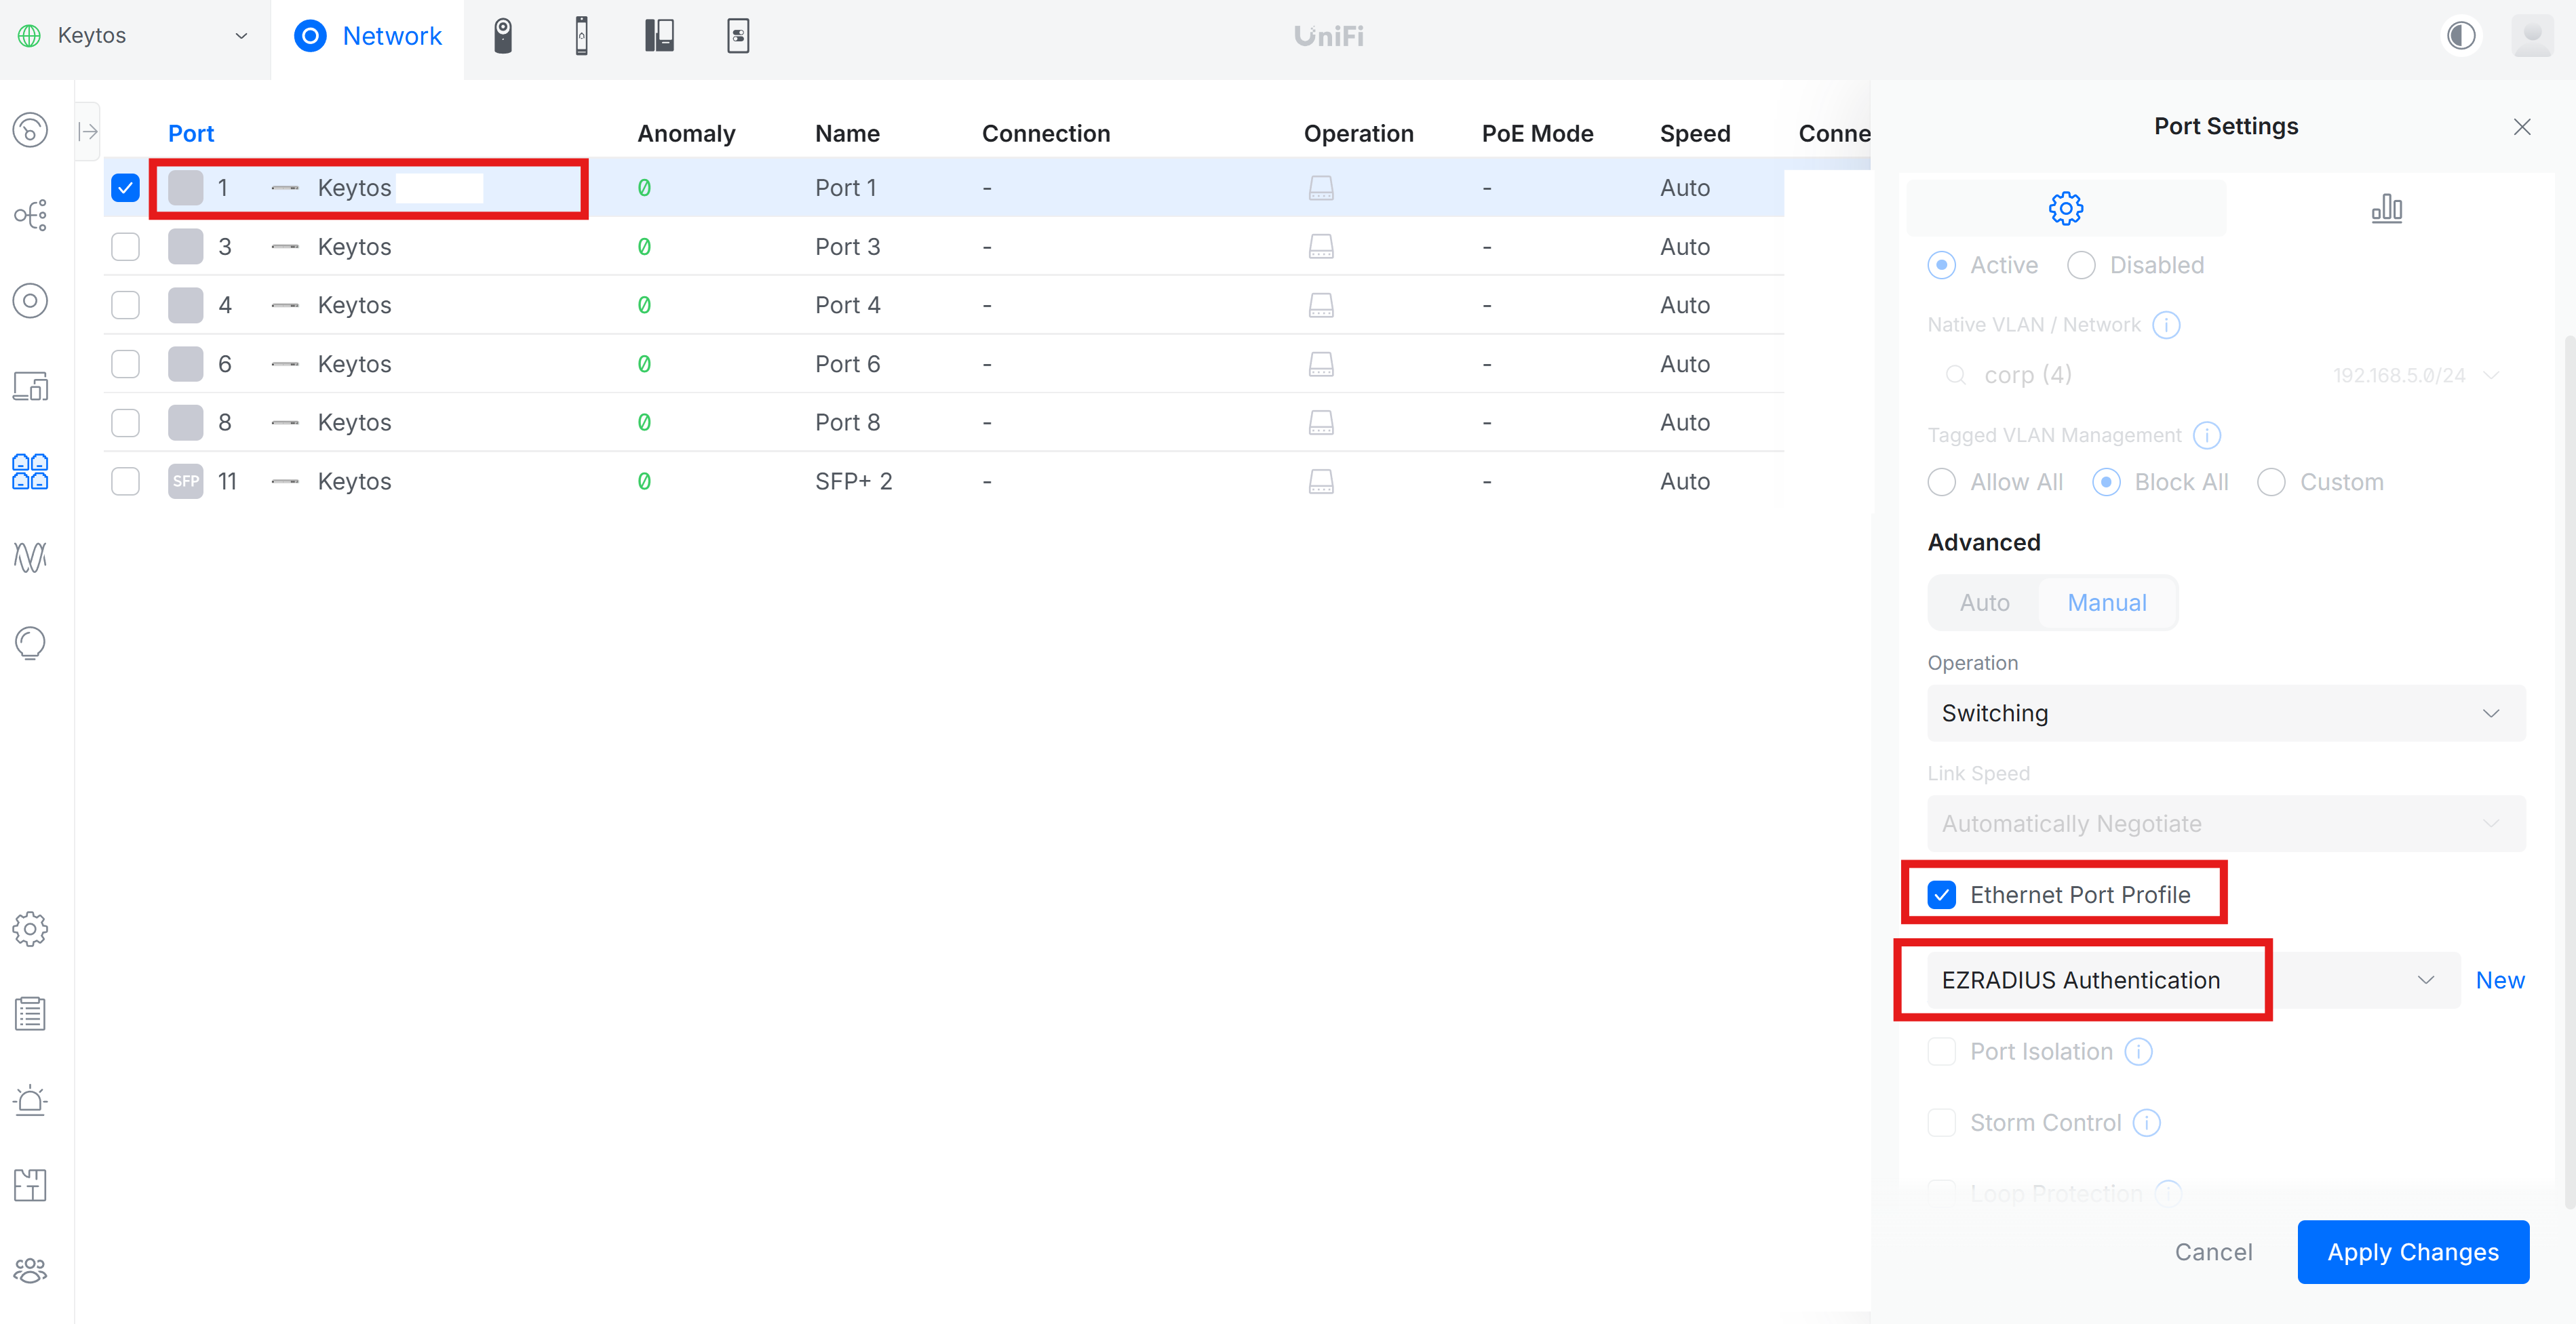The width and height of the screenshot is (2576, 1324).
Task: Open the Ports sidebar icon
Action: 30,472
